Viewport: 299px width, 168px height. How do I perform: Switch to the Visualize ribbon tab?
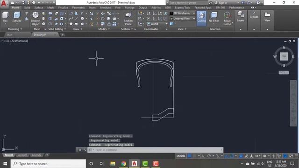[63, 7]
